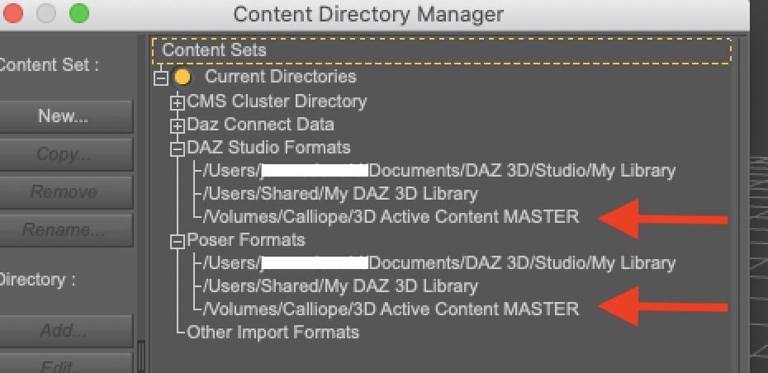768x373 pixels.
Task: Click the Add... directory button
Action: tap(64, 331)
